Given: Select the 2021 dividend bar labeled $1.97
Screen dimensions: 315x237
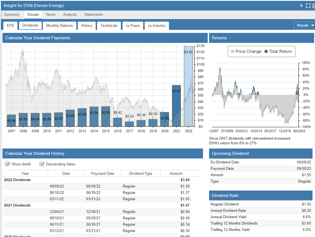Looking at the screenshot, I should 176,106.
